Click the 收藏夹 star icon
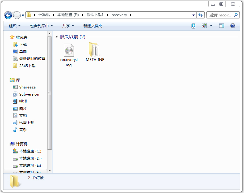This screenshot has width=244, height=193. [x=12, y=37]
